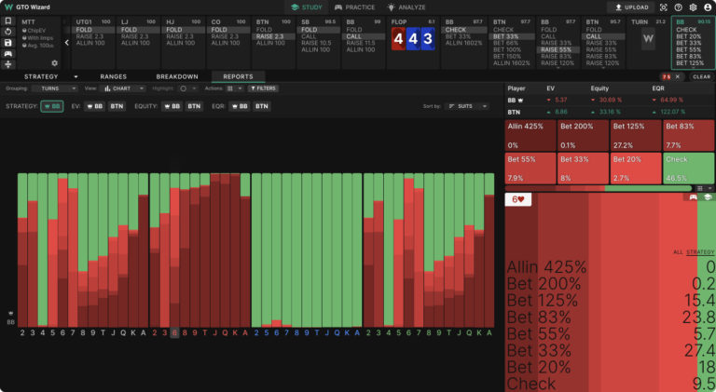Open the bookmark icon in left sidebar
The height and width of the screenshot is (392, 716).
pos(8,21)
